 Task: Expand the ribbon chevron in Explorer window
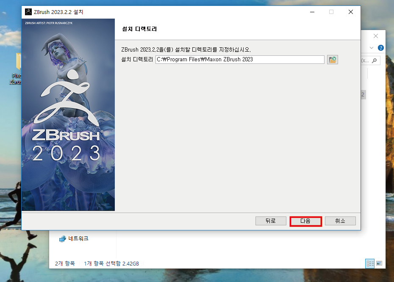[x=372, y=48]
